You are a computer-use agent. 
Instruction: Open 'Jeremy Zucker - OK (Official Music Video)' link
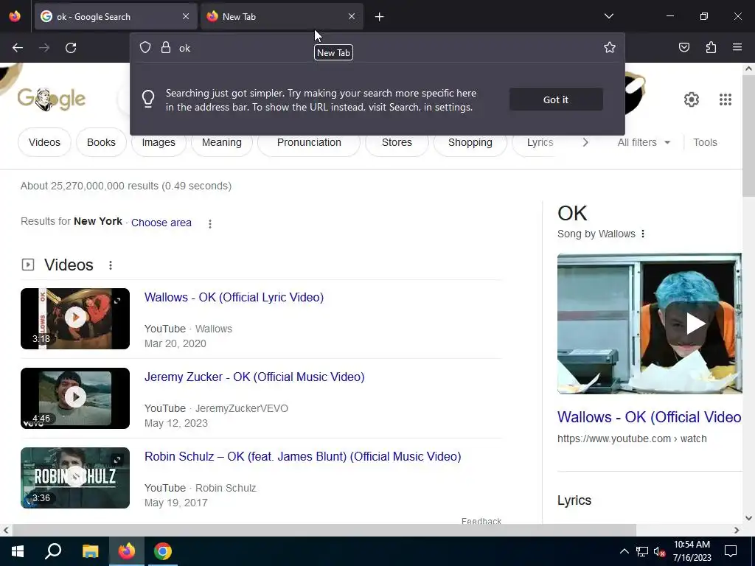coord(254,377)
